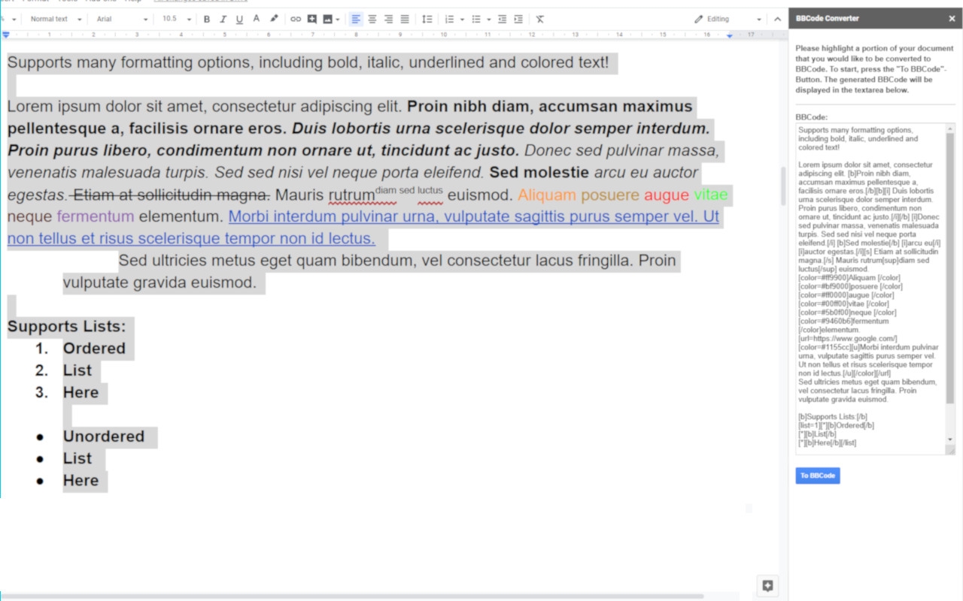The height and width of the screenshot is (601, 963).
Task: Click the right indent marker on ruler
Action: [x=729, y=35]
